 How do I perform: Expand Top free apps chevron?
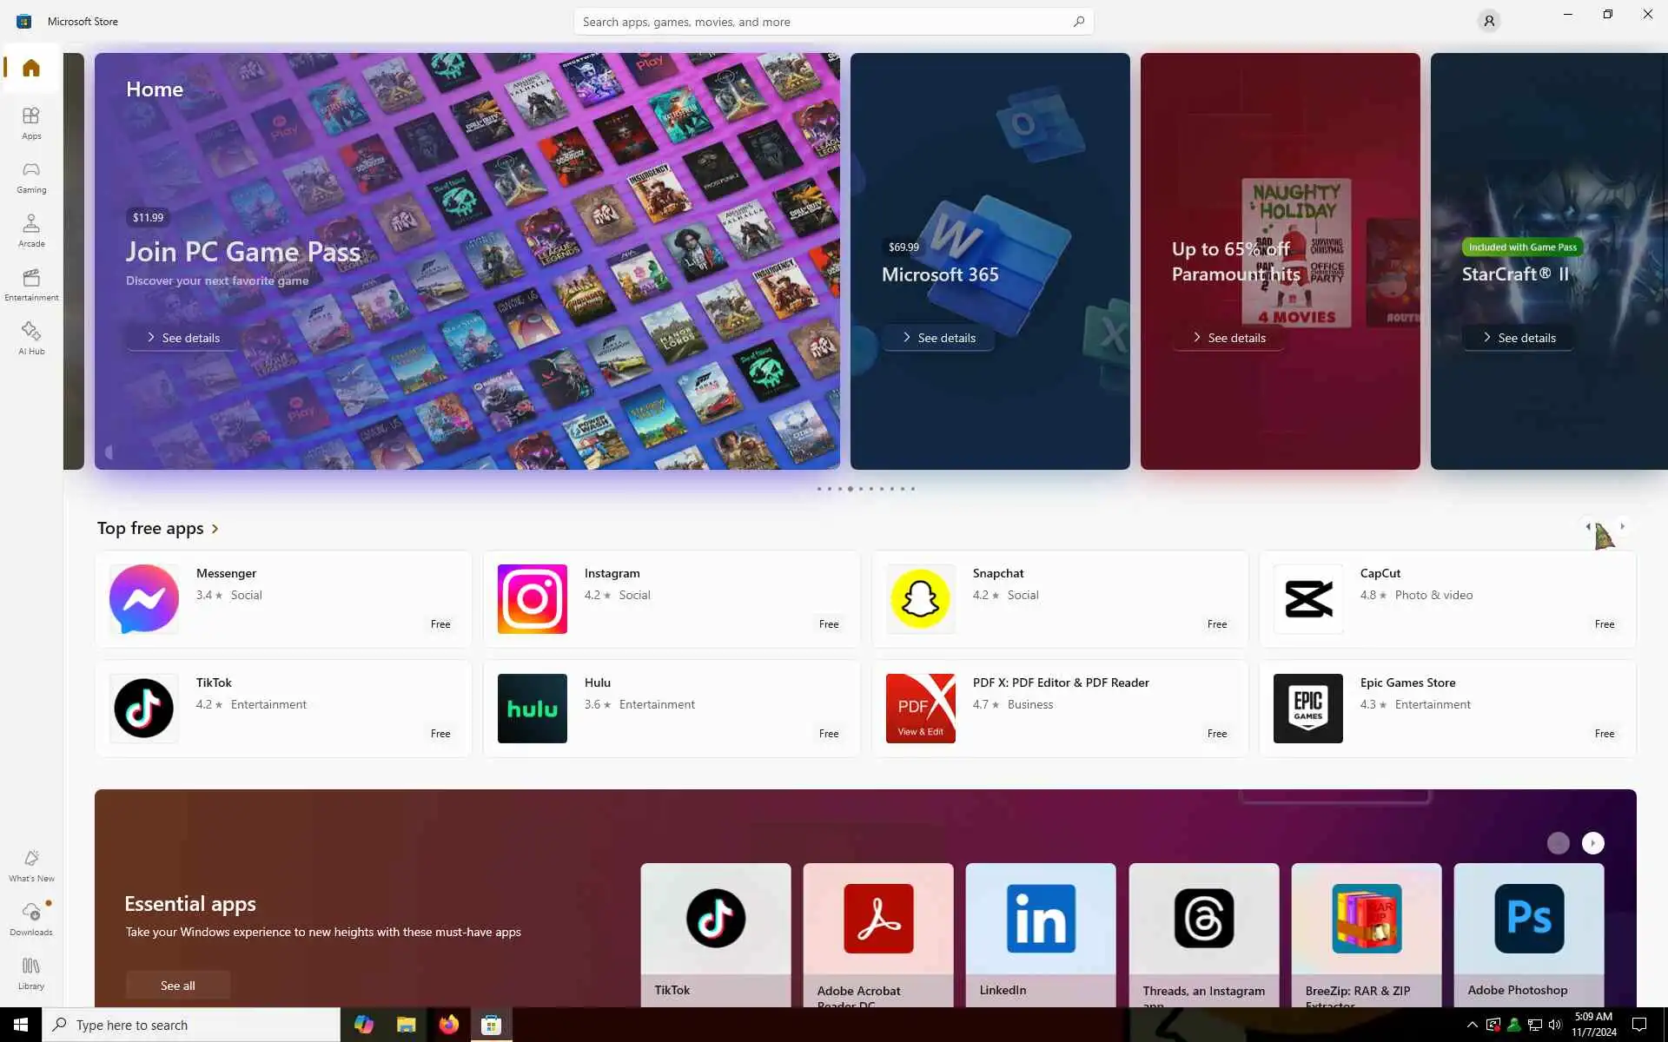215,529
